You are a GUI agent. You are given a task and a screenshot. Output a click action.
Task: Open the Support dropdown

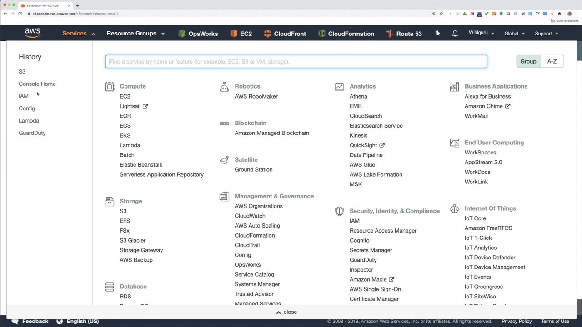(547, 34)
